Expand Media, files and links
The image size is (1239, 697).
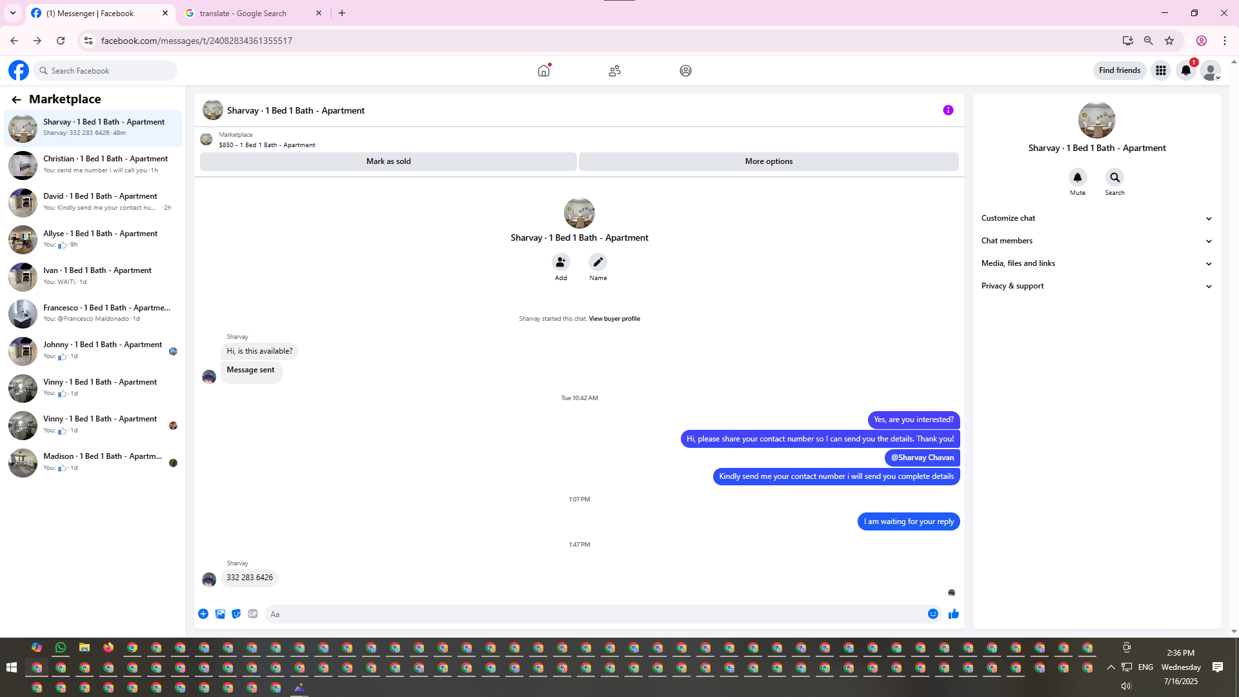[x=1096, y=263]
